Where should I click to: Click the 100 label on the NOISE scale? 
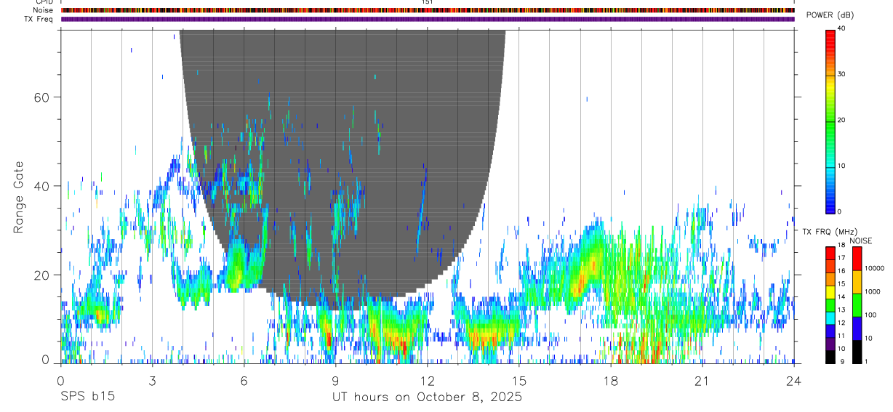pyautogui.click(x=870, y=315)
